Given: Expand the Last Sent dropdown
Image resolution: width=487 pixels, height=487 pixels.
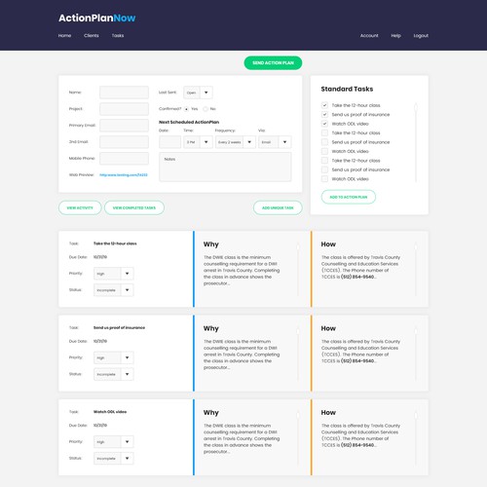Looking at the screenshot, I should point(198,93).
